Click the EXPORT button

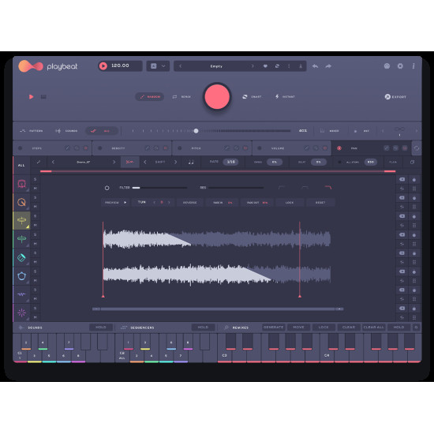tap(395, 97)
